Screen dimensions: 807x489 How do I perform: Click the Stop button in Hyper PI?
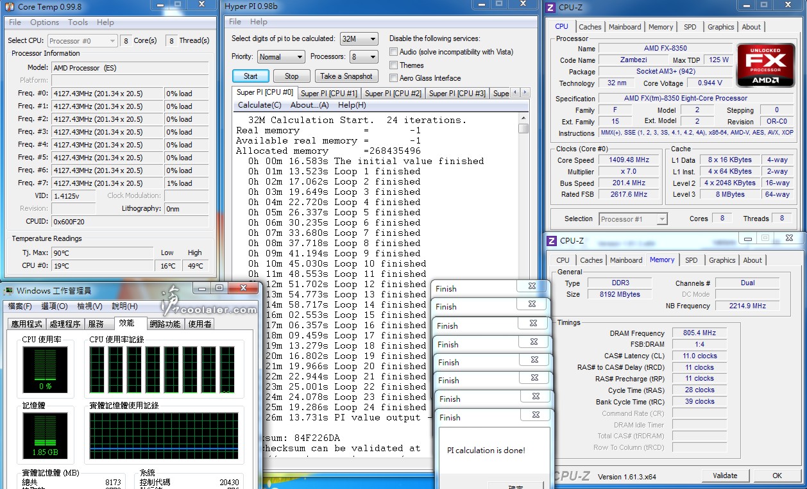(x=292, y=76)
